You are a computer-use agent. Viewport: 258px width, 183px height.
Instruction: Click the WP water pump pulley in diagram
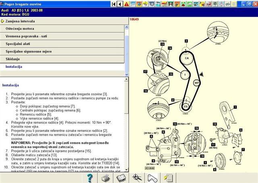[197, 83]
